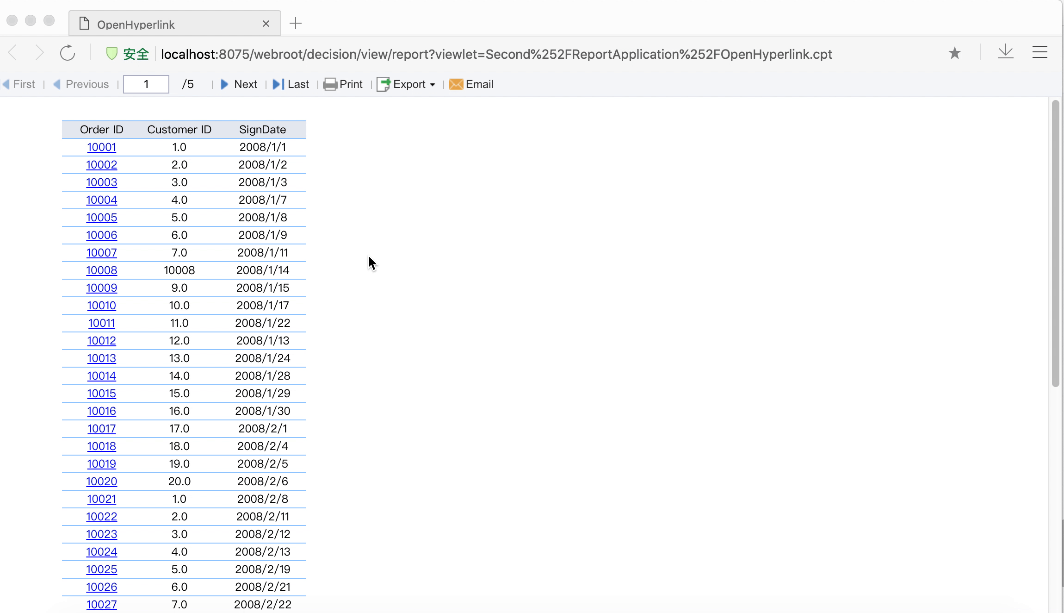Open order 10027 hyperlink

[101, 605]
